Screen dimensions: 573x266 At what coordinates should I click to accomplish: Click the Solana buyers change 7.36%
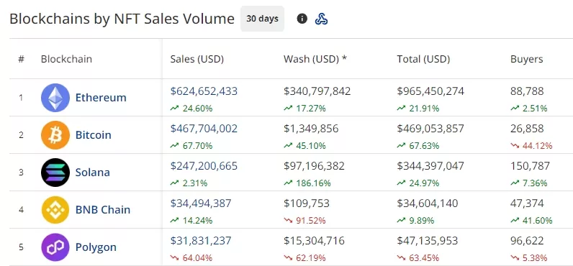coord(529,183)
